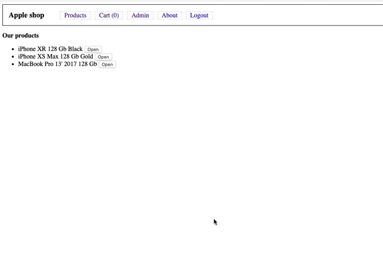This screenshot has height=256, width=383.
Task: Click the Logout link
Action: click(199, 15)
